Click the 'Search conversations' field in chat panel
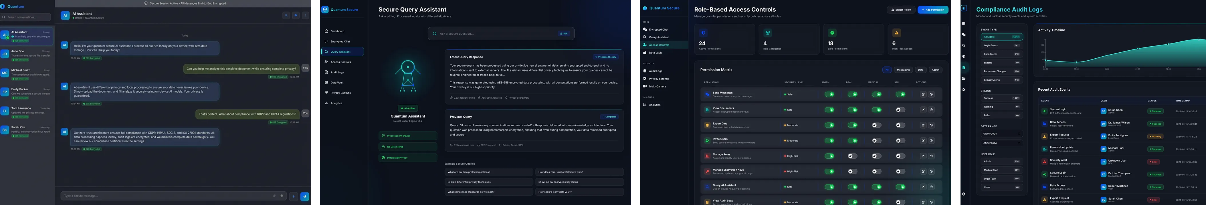Viewport: 1206px width, 205px height. click(26, 17)
